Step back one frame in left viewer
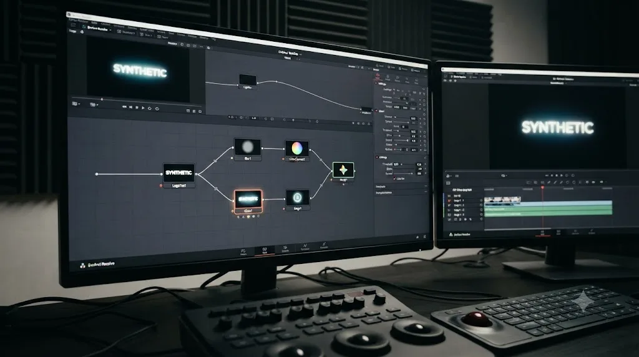The height and width of the screenshot is (357, 639). click(x=131, y=107)
